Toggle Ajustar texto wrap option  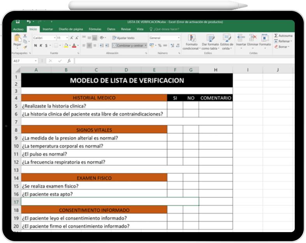(123, 38)
